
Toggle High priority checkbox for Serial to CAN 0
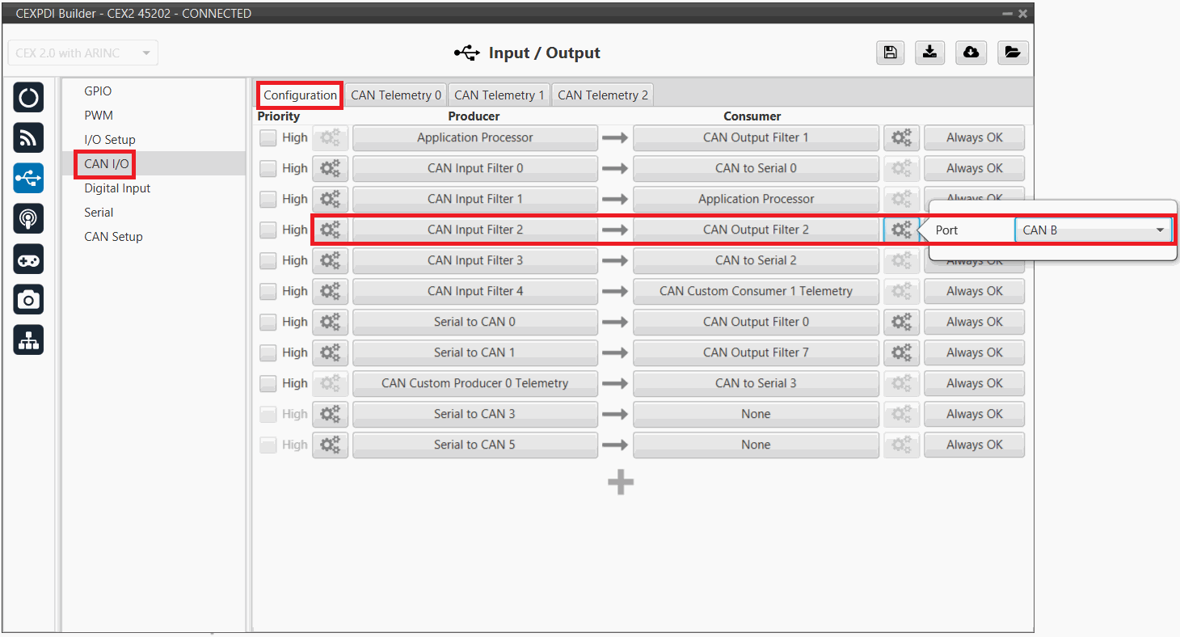pyautogui.click(x=268, y=323)
